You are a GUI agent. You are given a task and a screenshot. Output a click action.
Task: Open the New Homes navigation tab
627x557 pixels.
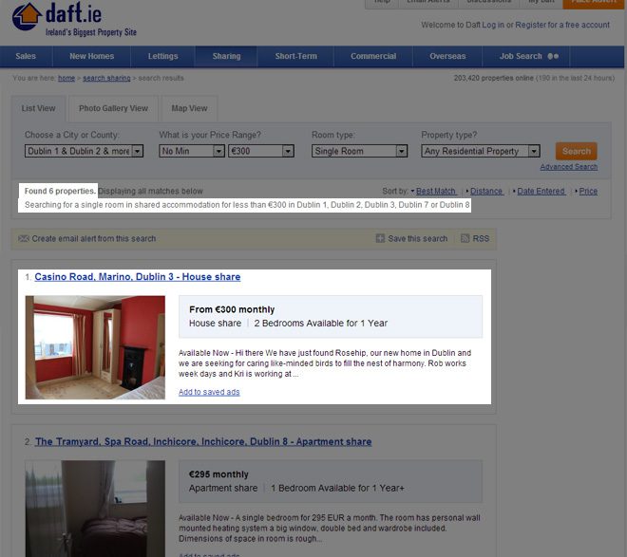click(x=91, y=56)
